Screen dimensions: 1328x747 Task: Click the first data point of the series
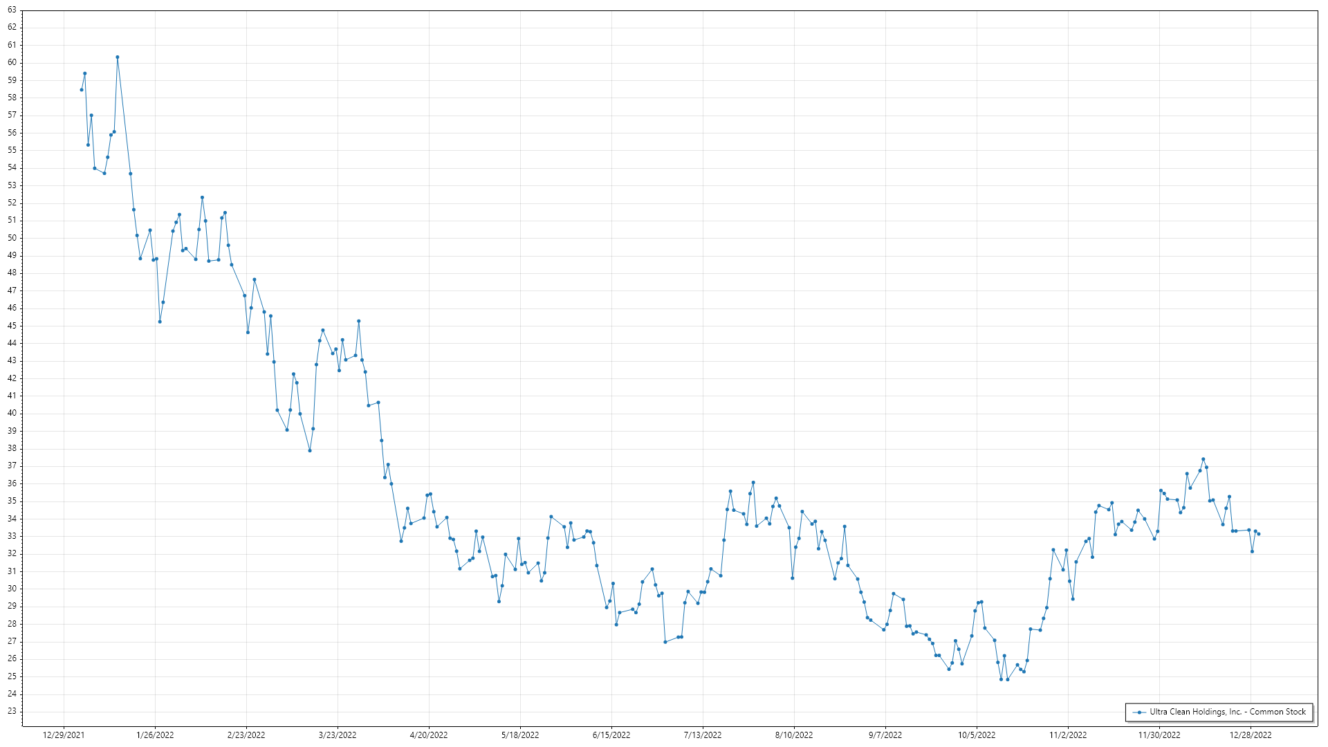pyautogui.click(x=82, y=90)
